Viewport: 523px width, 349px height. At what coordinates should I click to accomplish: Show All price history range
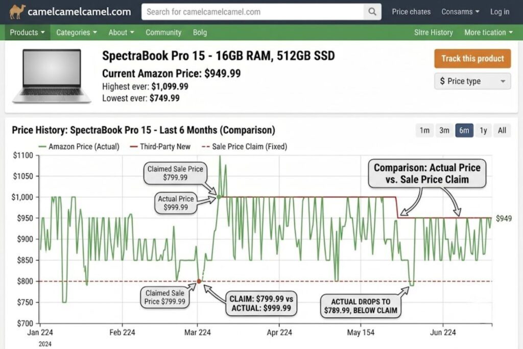click(502, 130)
